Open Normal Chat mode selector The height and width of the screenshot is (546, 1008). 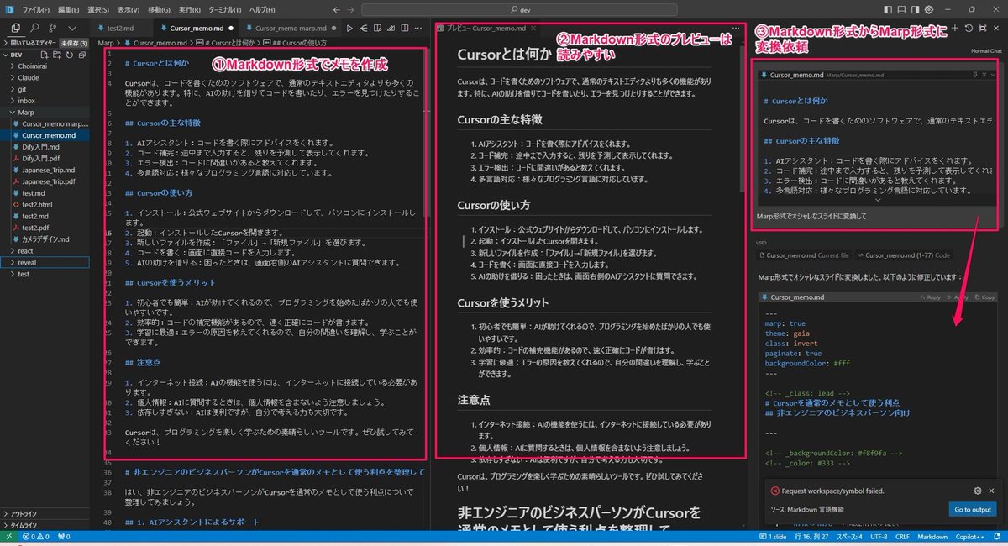click(986, 50)
